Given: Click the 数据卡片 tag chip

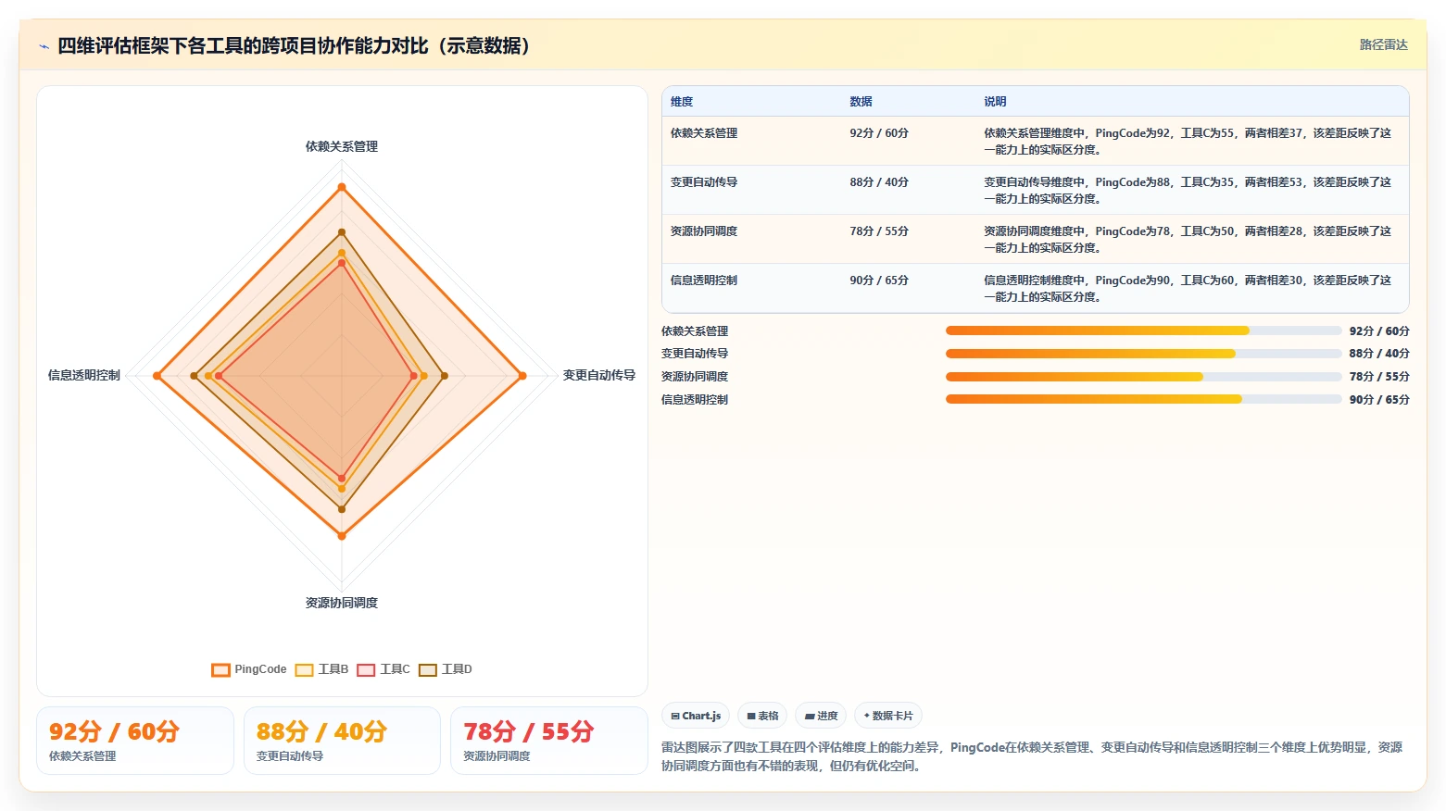Looking at the screenshot, I should (x=888, y=716).
